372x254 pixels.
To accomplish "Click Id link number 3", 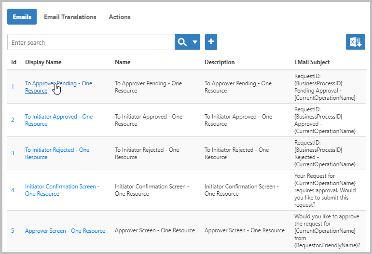I will click(13, 153).
